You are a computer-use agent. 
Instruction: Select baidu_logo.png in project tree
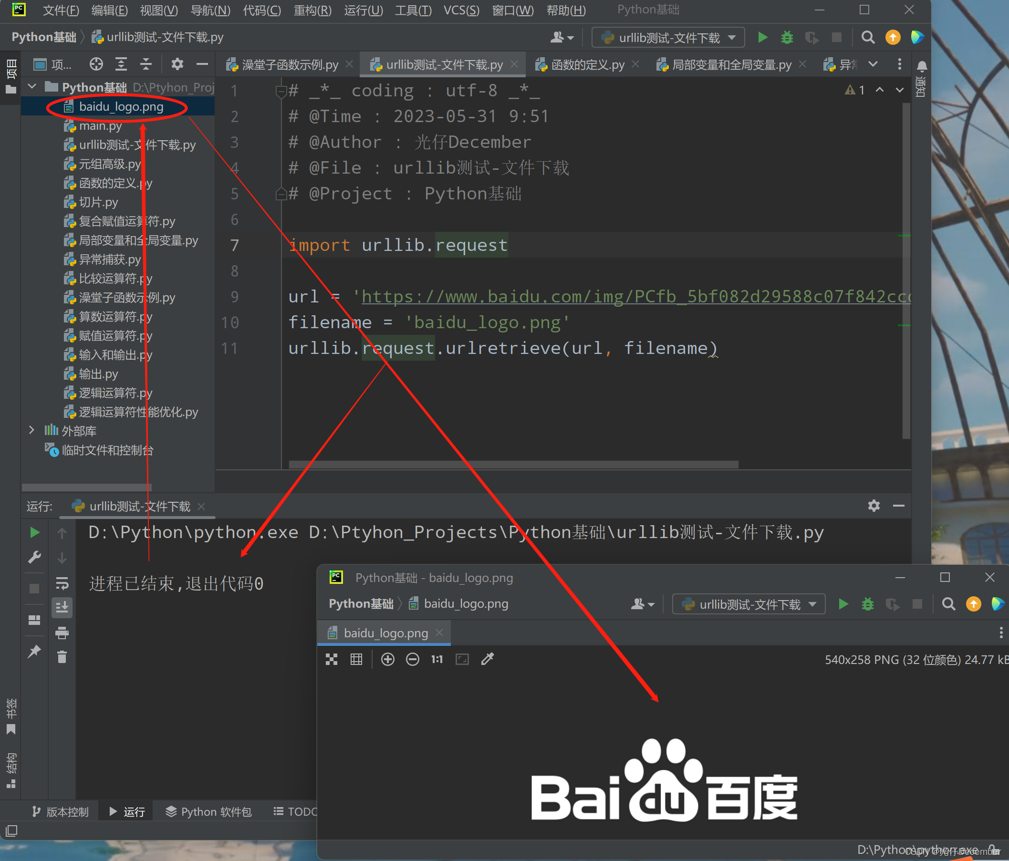click(x=121, y=107)
